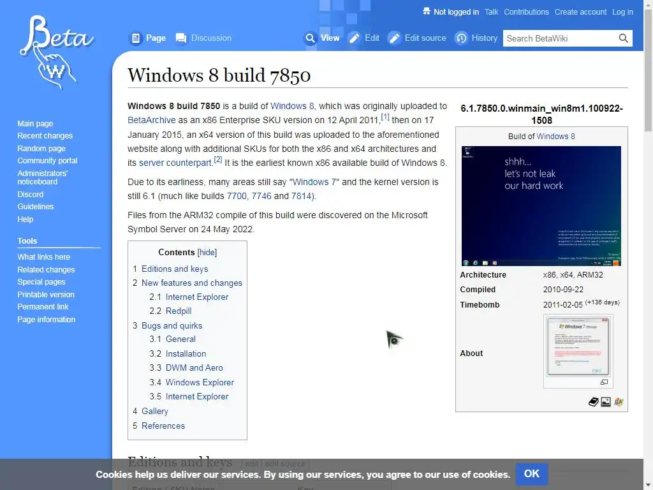The width and height of the screenshot is (653, 490).
Task: Click the View magnifier icon
Action: [311, 38]
